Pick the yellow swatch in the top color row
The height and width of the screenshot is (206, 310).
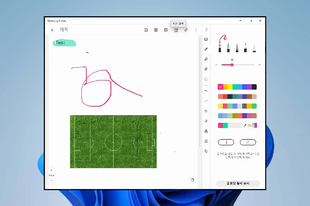[x=230, y=87]
